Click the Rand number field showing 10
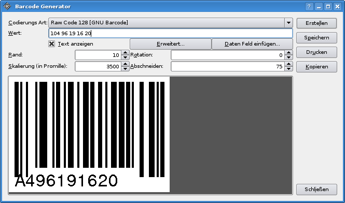 click(x=99, y=55)
